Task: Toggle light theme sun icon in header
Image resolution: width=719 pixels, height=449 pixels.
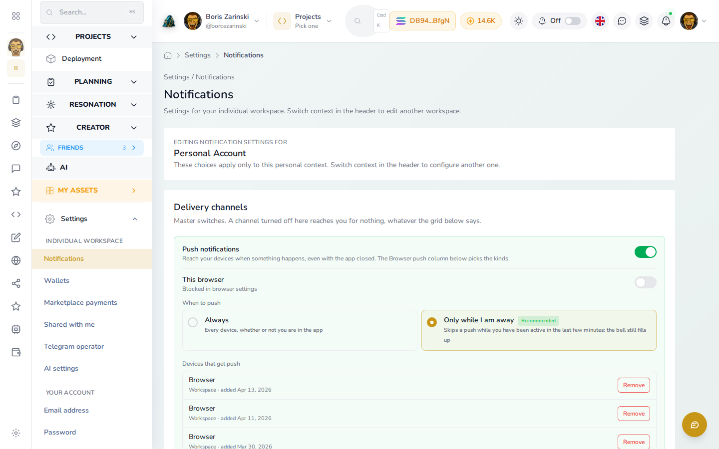Action: pyautogui.click(x=519, y=21)
